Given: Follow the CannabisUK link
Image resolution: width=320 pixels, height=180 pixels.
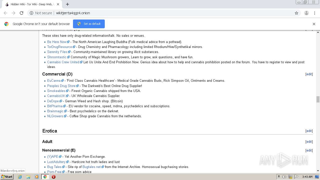Looking at the screenshot, I should [x=56, y=96].
